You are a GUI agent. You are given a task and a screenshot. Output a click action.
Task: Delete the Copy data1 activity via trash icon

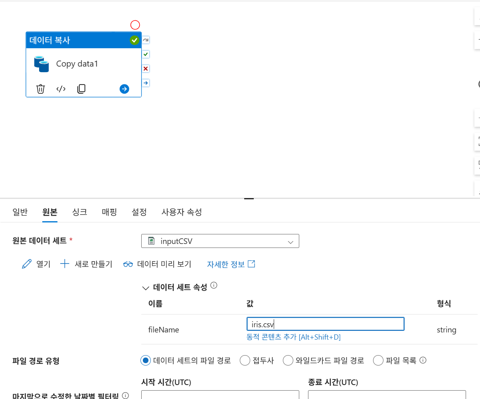(x=40, y=89)
